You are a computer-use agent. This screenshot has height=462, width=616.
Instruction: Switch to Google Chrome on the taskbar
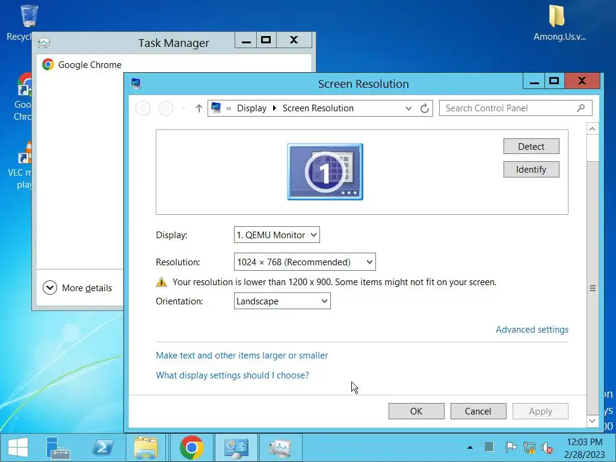pyautogui.click(x=191, y=448)
